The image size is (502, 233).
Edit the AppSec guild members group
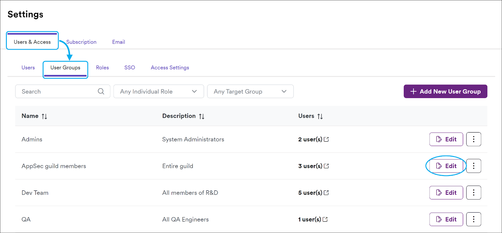(x=446, y=166)
